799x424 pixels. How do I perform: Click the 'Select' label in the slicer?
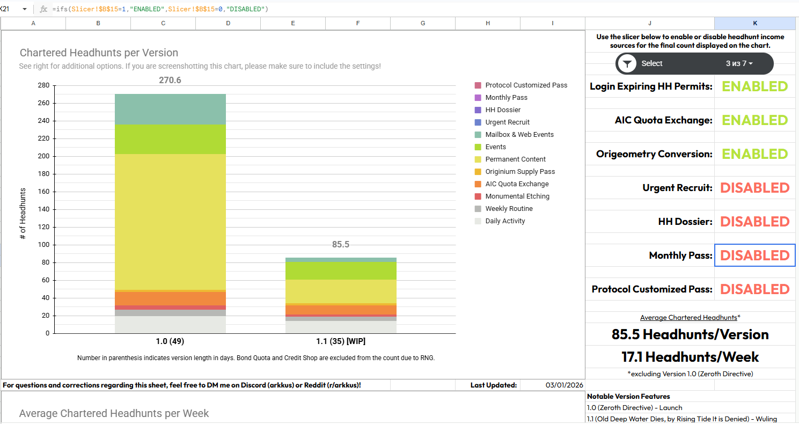[x=652, y=63]
